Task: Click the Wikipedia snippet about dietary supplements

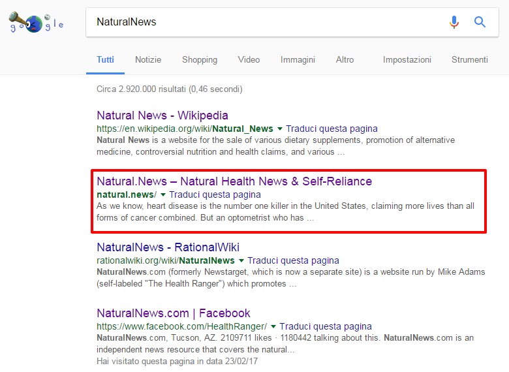Action: (x=275, y=146)
